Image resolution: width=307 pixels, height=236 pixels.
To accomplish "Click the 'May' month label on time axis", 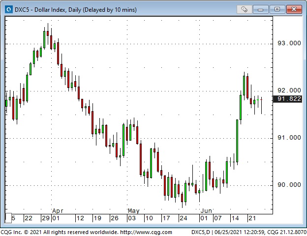I will click(x=133, y=211).
